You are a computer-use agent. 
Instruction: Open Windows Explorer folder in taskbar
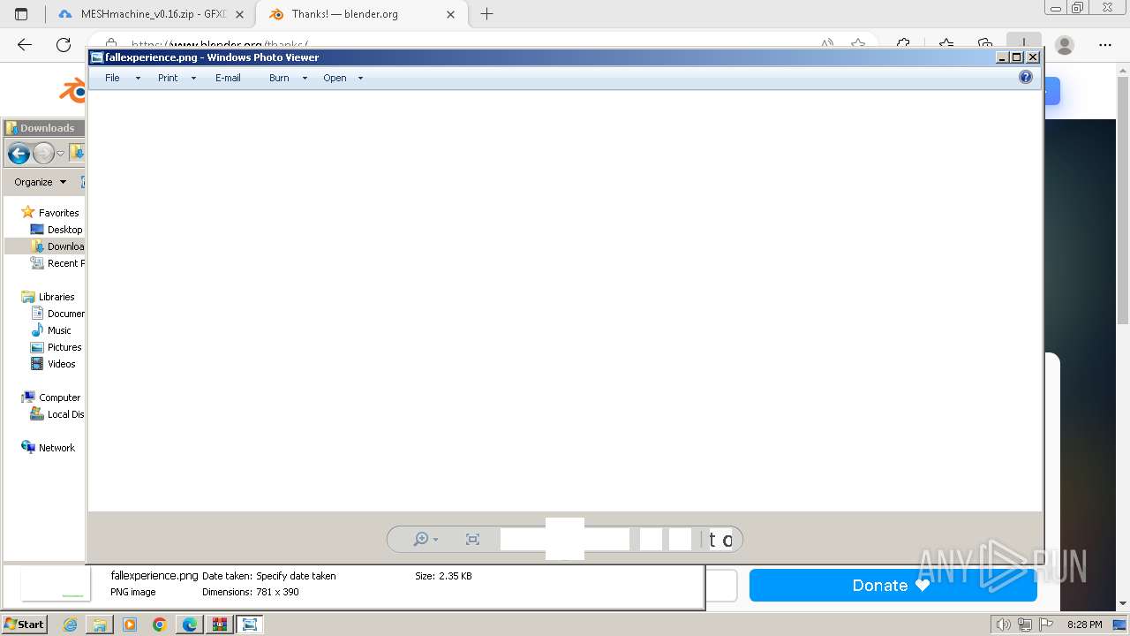coord(100,625)
